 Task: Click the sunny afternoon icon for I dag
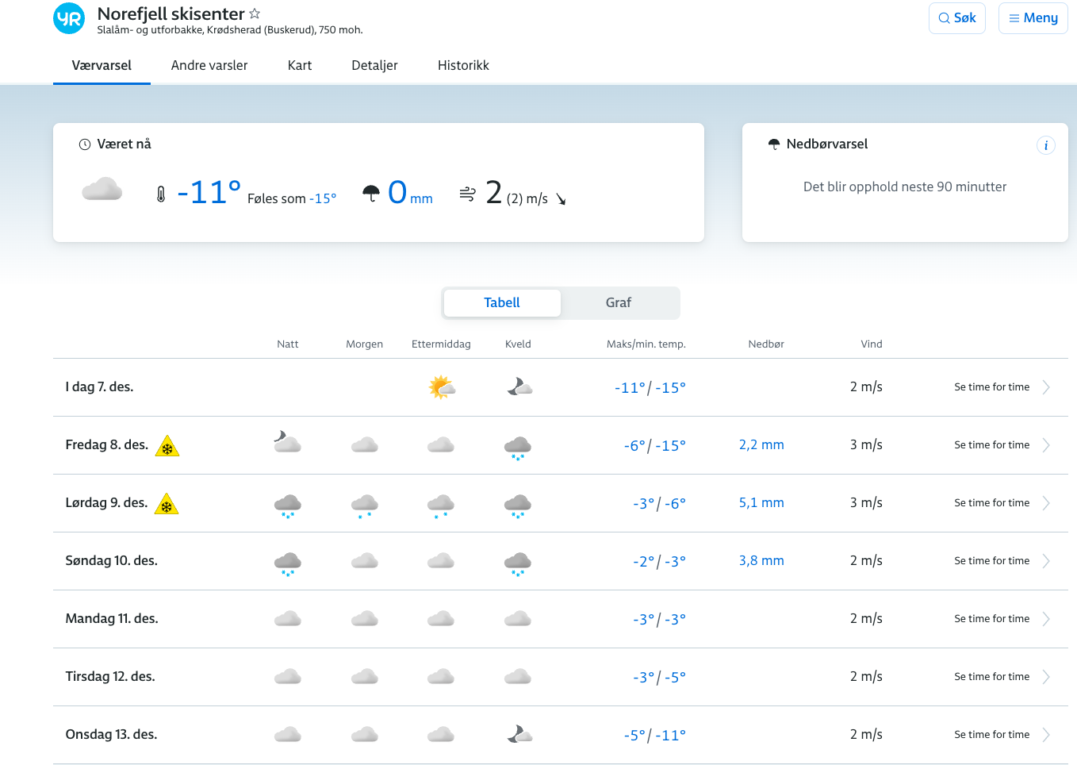pyautogui.click(x=442, y=387)
